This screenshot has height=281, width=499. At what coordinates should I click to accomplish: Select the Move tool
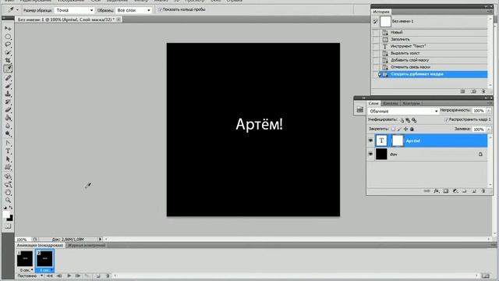(x=8, y=28)
